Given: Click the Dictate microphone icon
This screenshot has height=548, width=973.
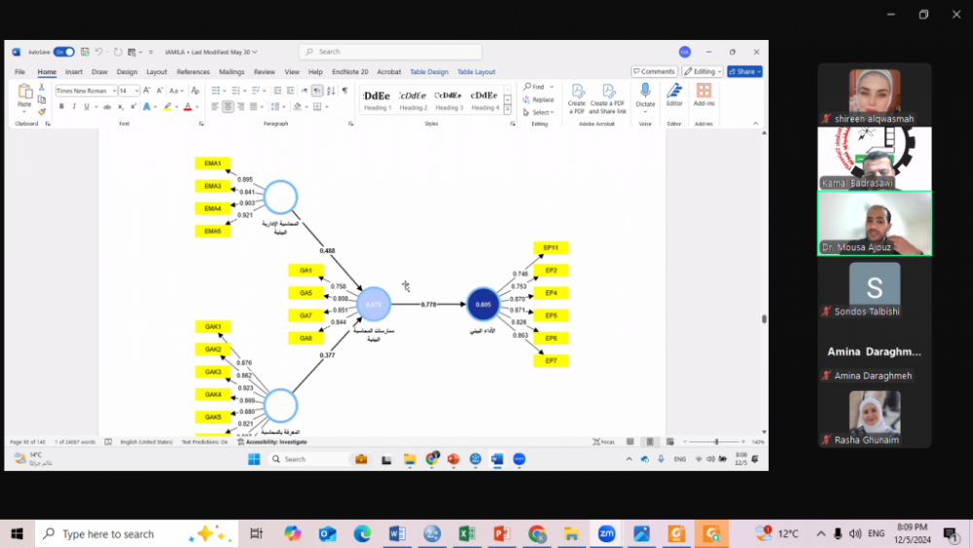Looking at the screenshot, I should click(x=645, y=91).
